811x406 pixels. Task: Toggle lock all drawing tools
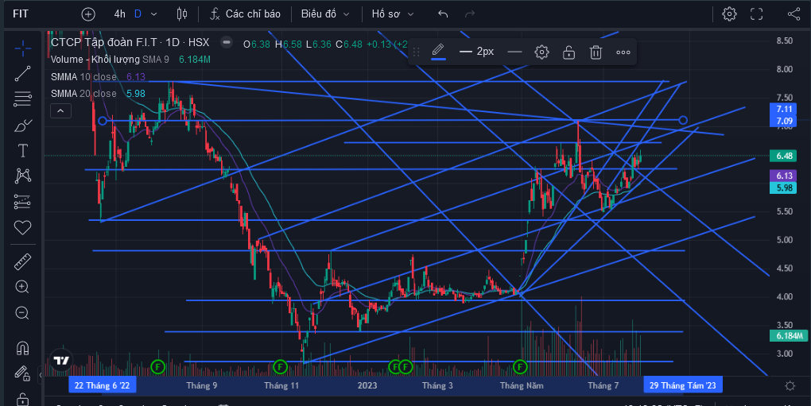click(x=22, y=399)
